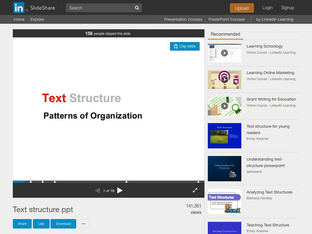The height and width of the screenshot is (234, 312).
Task: Click the LinkedIn logo icon
Action: click(19, 8)
